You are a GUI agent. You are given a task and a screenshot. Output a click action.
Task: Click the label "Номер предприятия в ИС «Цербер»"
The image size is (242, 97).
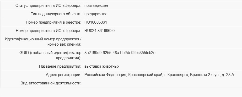49,31
